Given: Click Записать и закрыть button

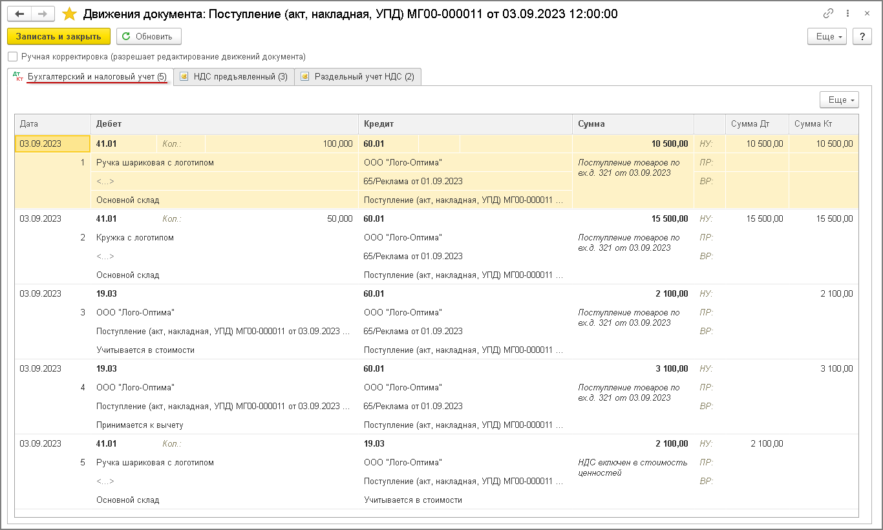Looking at the screenshot, I should click(x=59, y=37).
